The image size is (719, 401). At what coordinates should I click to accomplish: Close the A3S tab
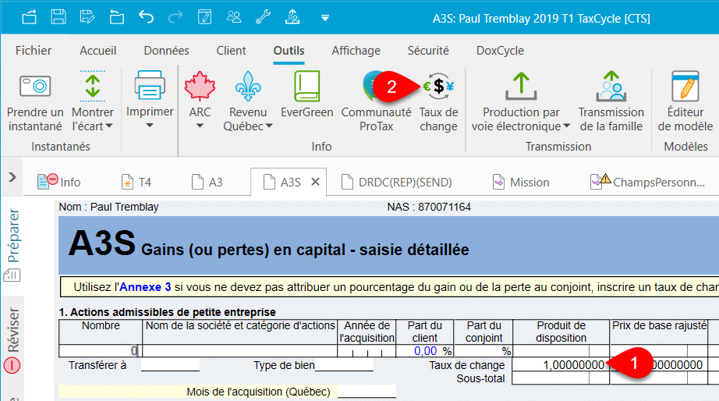(316, 182)
